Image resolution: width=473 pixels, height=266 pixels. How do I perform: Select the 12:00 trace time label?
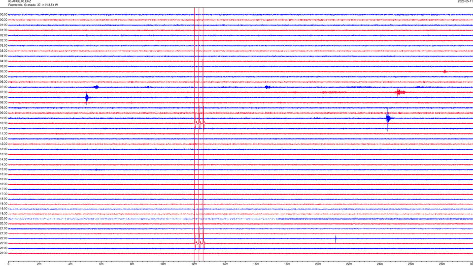pos(4,139)
